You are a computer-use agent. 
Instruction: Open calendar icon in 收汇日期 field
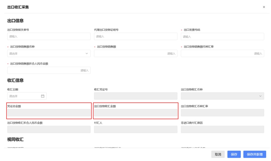coord(43,96)
